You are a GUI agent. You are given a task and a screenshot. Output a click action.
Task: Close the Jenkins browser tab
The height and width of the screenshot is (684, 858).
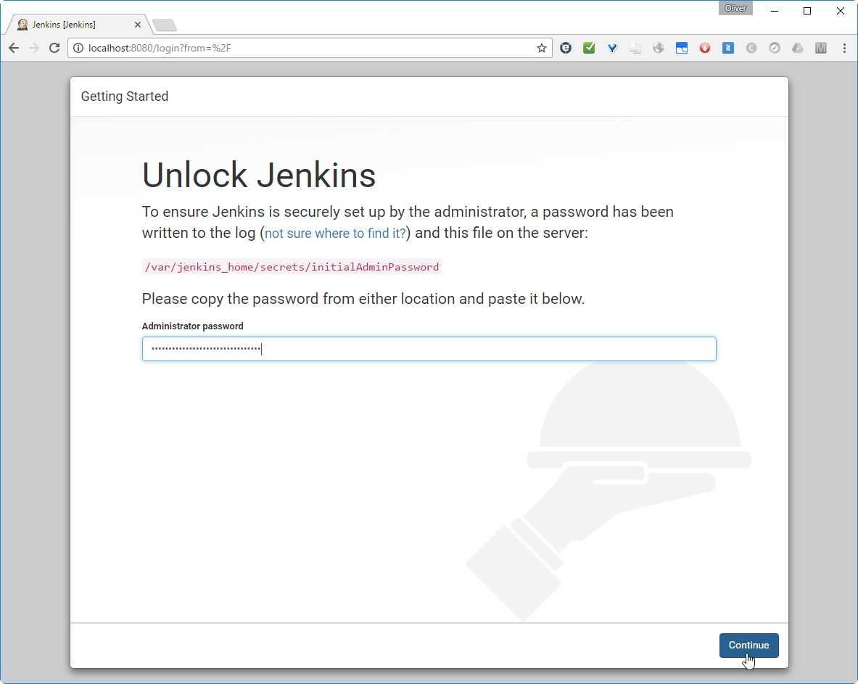click(x=138, y=25)
